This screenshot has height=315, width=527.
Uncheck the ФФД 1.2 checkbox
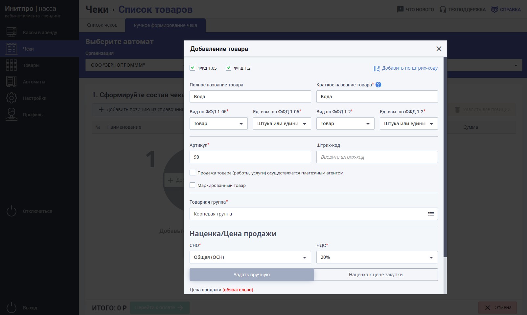[229, 68]
